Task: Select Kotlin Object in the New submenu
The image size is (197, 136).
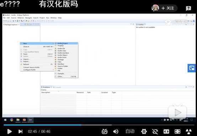Action: tap(66, 55)
